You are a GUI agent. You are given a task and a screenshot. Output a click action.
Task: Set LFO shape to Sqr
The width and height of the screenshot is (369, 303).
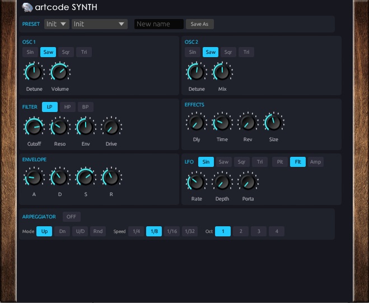click(242, 162)
